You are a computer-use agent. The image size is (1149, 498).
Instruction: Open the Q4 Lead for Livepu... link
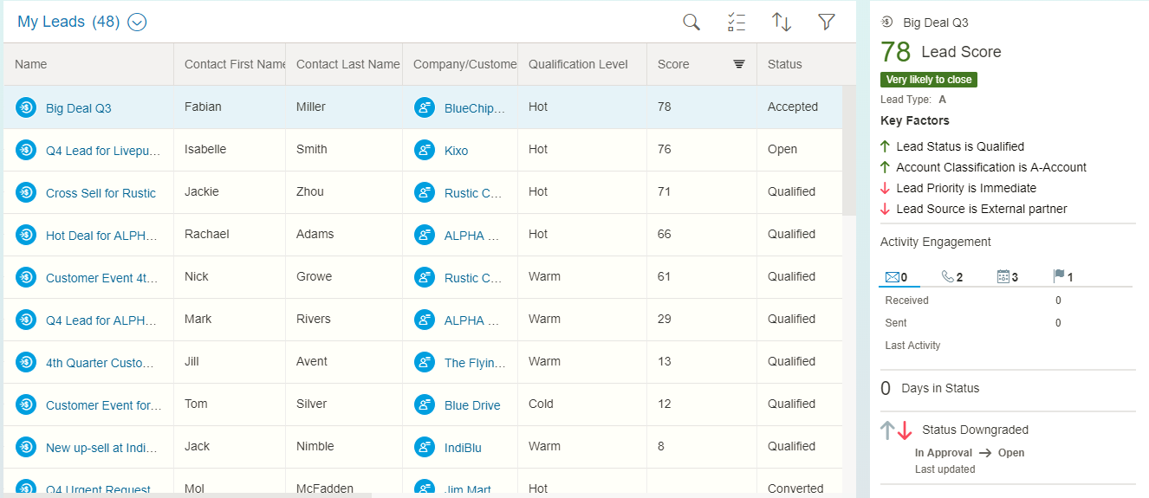click(x=103, y=151)
